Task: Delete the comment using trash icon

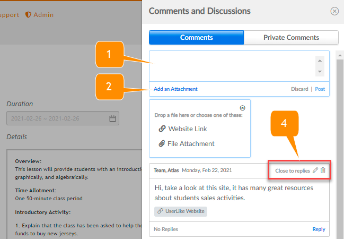Action: pos(323,170)
